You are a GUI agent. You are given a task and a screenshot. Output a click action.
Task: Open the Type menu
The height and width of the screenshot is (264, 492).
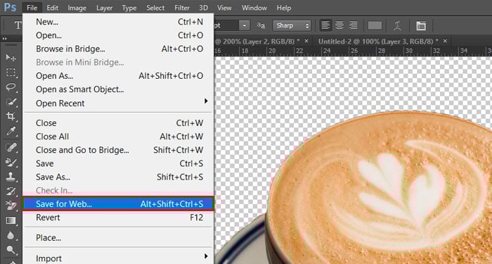[x=129, y=8]
